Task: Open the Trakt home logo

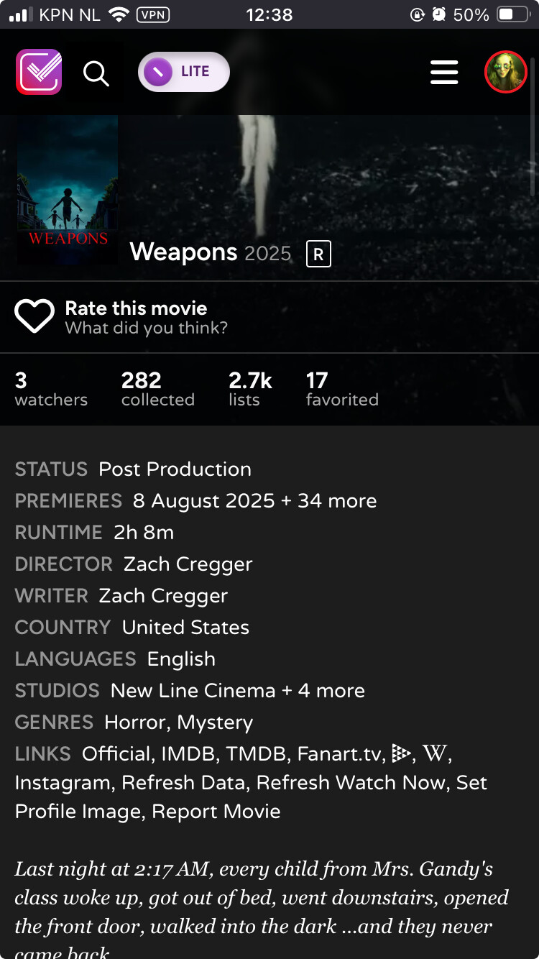Action: [x=39, y=72]
